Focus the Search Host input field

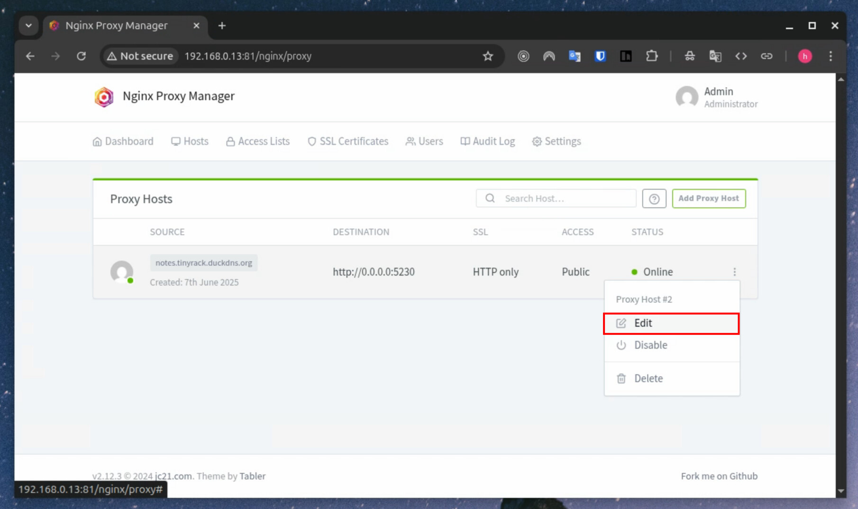point(556,198)
